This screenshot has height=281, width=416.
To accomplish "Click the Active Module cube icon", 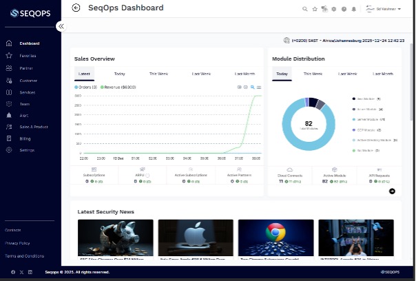I will 334,169.
